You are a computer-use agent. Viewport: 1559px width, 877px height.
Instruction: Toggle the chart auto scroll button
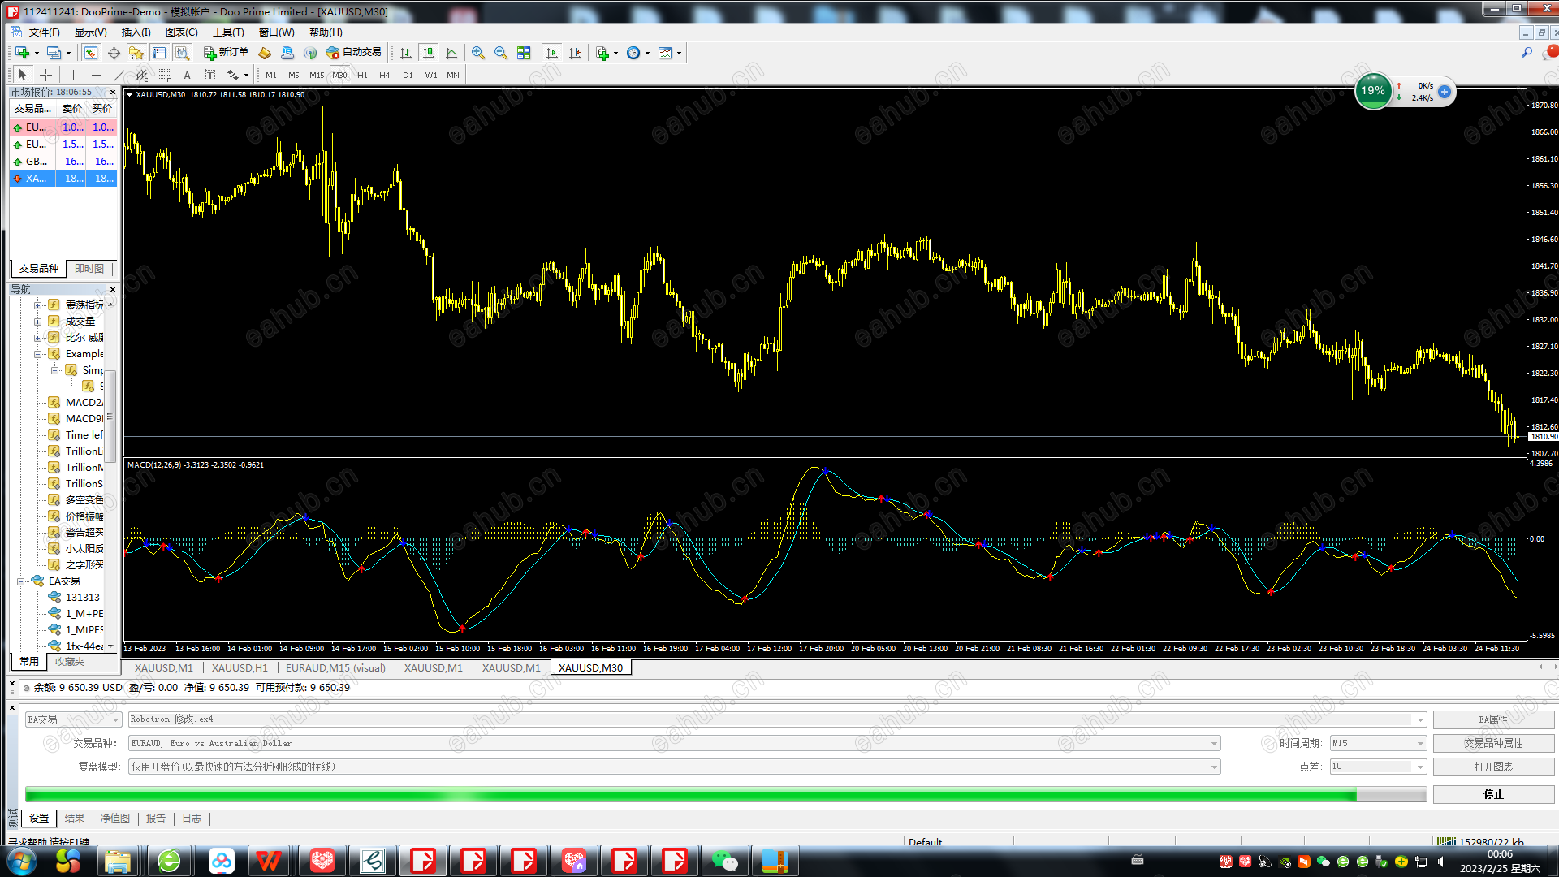[552, 53]
